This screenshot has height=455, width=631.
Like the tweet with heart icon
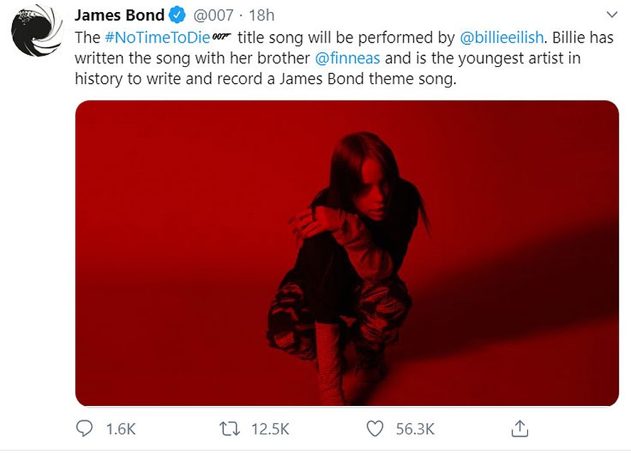[x=375, y=429]
